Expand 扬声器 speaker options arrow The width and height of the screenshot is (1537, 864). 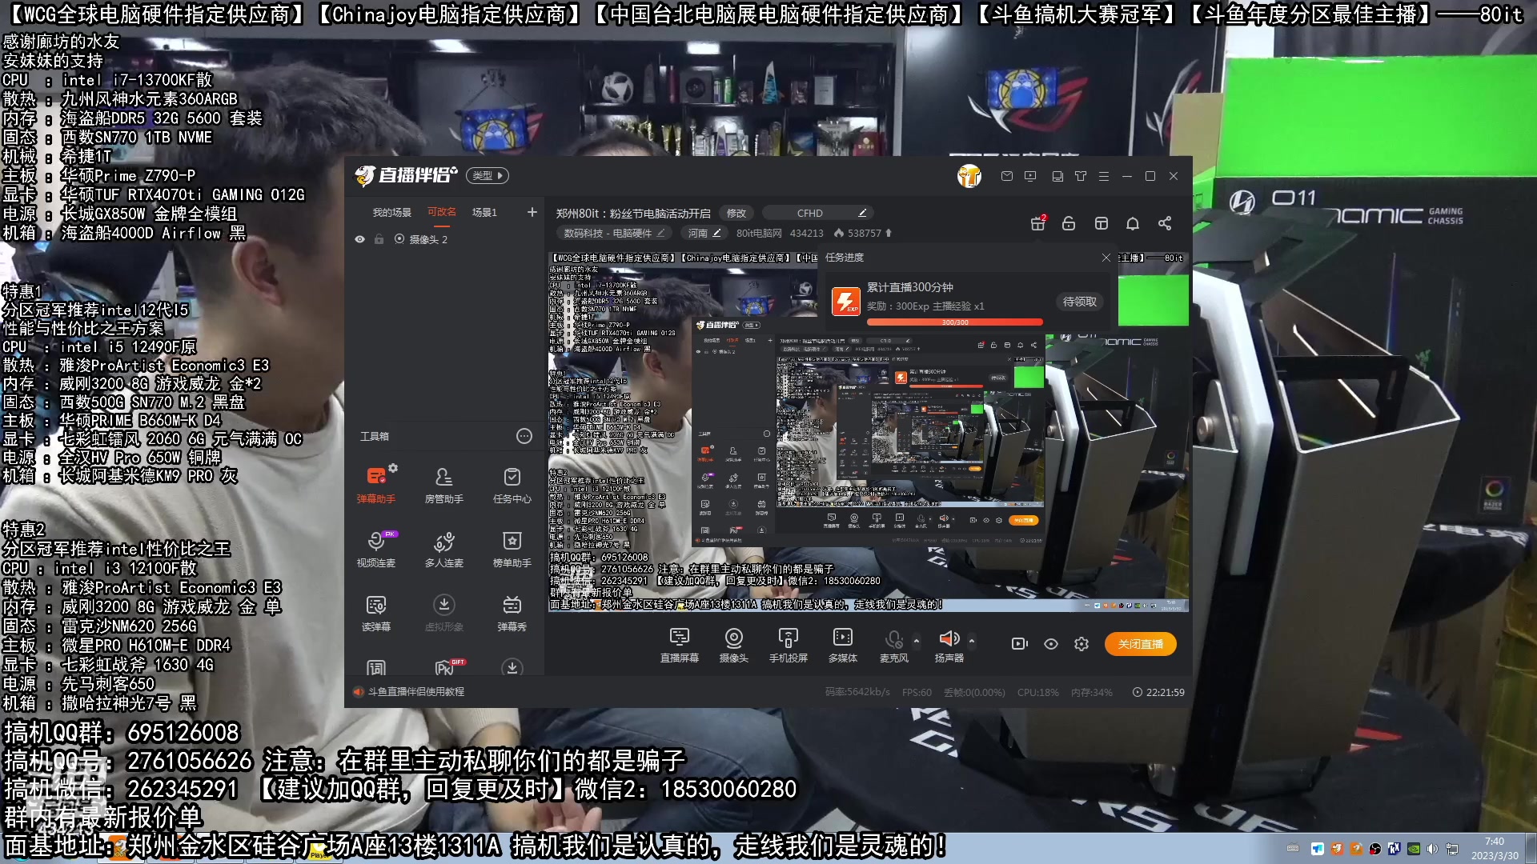[972, 641]
